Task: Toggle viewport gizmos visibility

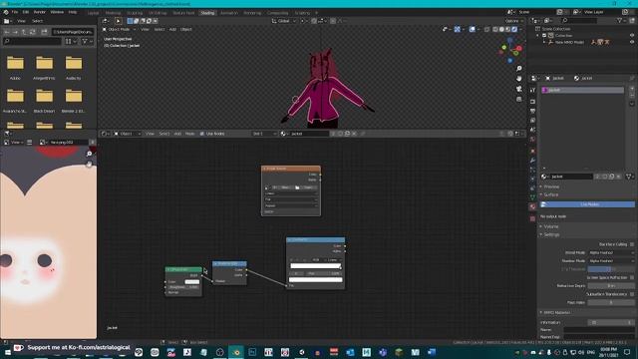Action: [458, 29]
